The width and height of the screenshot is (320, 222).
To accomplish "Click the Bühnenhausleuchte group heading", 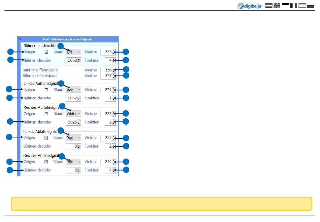I will click(x=40, y=46).
